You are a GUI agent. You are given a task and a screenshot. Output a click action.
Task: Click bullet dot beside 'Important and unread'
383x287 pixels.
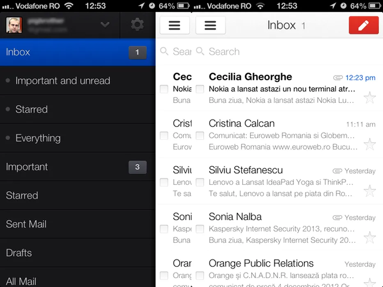[x=8, y=80]
